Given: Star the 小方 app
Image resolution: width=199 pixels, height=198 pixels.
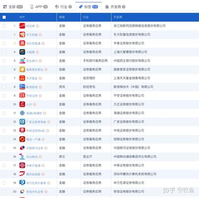Looking at the screenshot, I should pyautogui.click(x=34, y=105).
